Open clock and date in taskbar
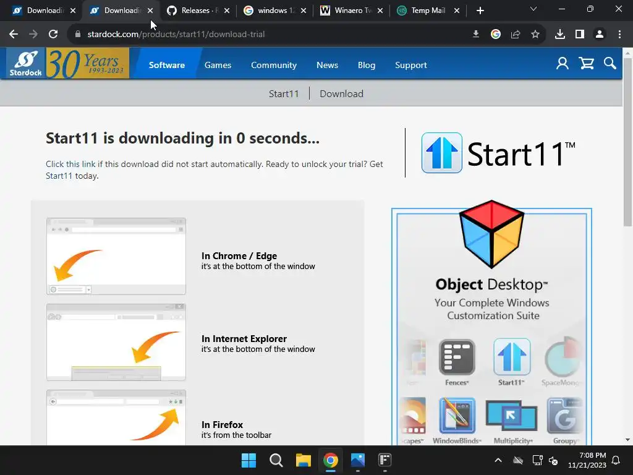The width and height of the screenshot is (633, 475). [x=587, y=460]
